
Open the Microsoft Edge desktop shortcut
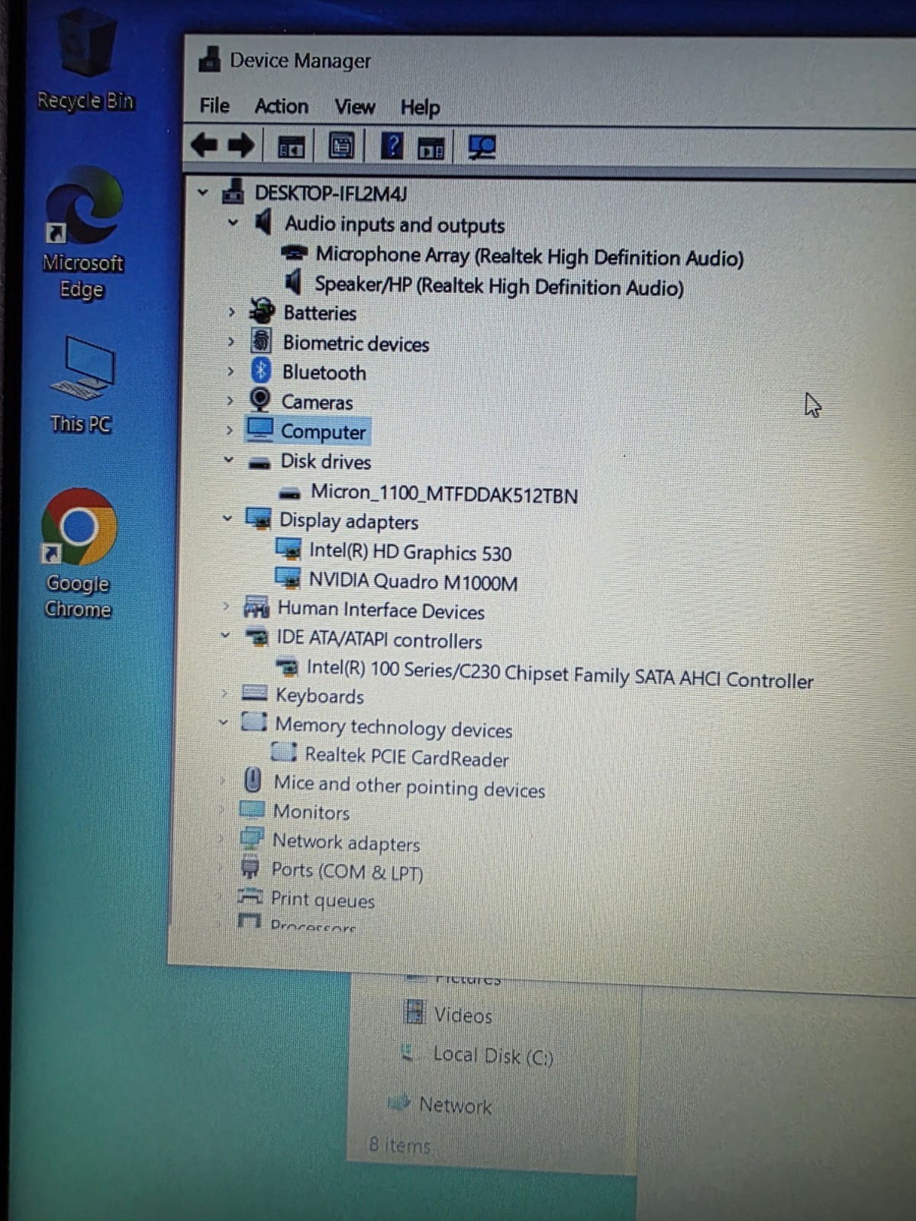pos(82,234)
